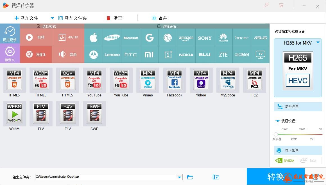Image resolution: width=326 pixels, height=185 pixels.
Task: Open the LG device category
Action: (x=168, y=38)
